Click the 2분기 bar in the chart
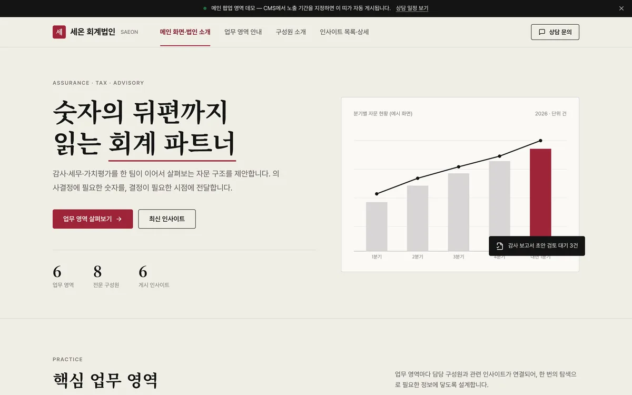The width and height of the screenshot is (632, 395). [x=418, y=218]
